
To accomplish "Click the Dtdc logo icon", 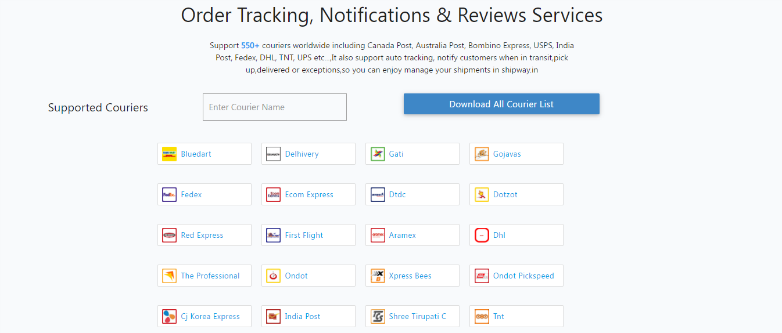I will pyautogui.click(x=378, y=194).
